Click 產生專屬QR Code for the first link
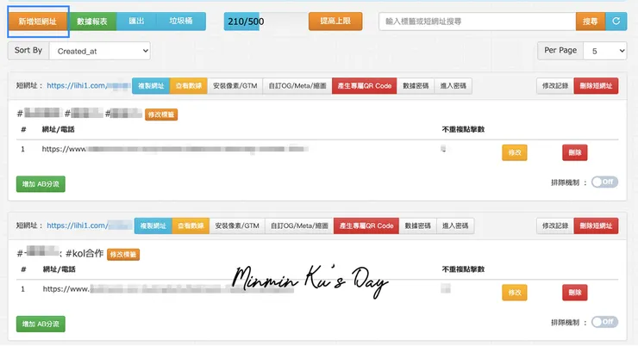Image resolution: width=638 pixels, height=346 pixels. click(x=364, y=86)
